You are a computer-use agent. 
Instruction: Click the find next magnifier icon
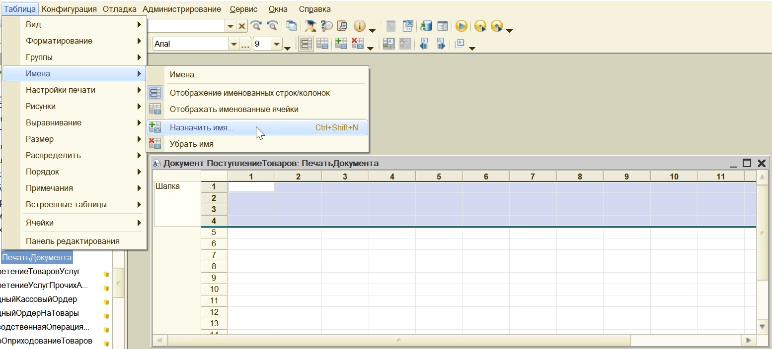coord(256,26)
